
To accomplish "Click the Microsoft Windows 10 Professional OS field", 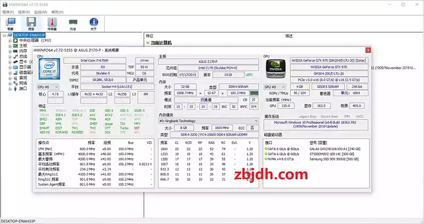I will [x=316, y=124].
